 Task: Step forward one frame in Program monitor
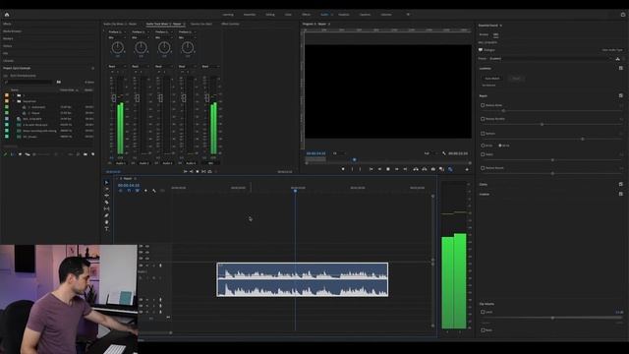click(x=397, y=169)
